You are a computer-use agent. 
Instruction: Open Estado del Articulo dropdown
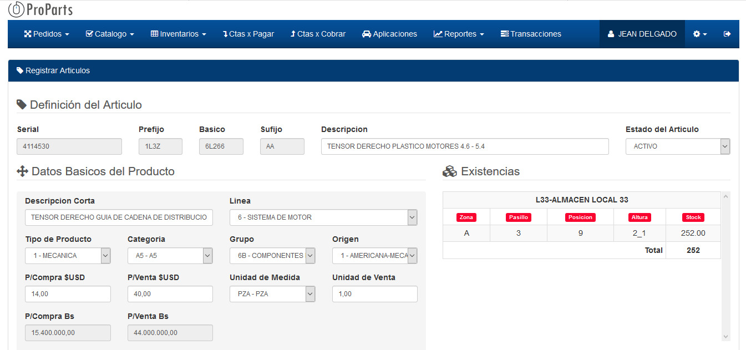677,146
